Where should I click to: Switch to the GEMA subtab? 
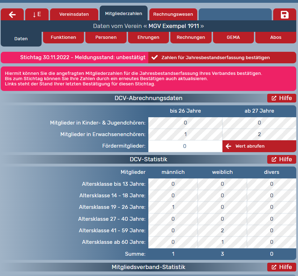click(233, 37)
